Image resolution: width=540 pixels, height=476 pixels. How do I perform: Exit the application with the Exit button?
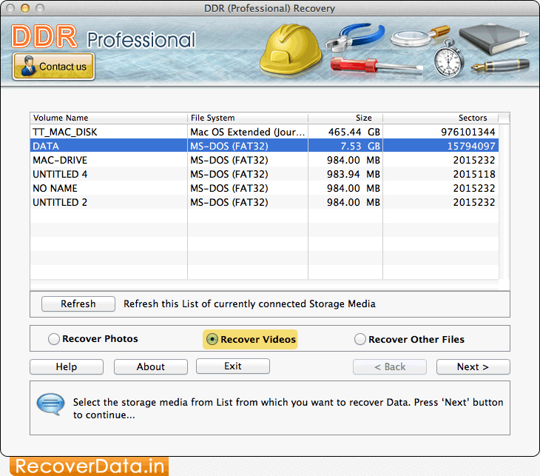pos(233,366)
